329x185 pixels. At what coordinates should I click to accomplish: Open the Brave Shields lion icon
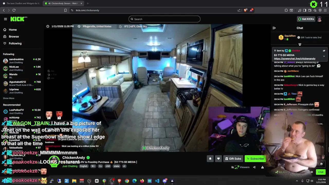[245, 10]
